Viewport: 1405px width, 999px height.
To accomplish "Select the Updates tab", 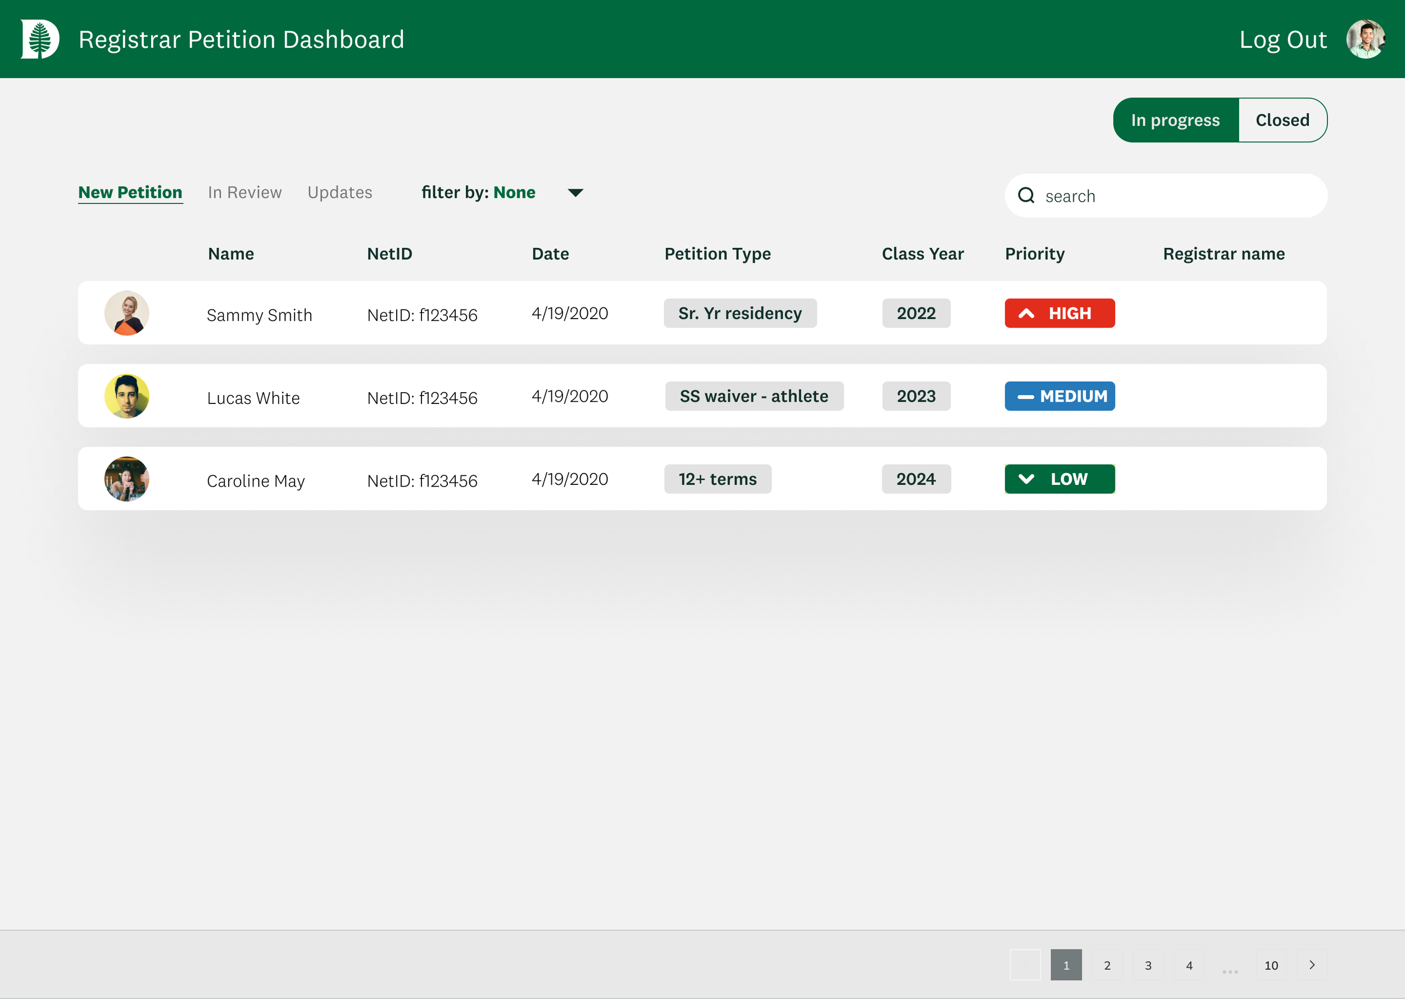I will click(x=339, y=193).
